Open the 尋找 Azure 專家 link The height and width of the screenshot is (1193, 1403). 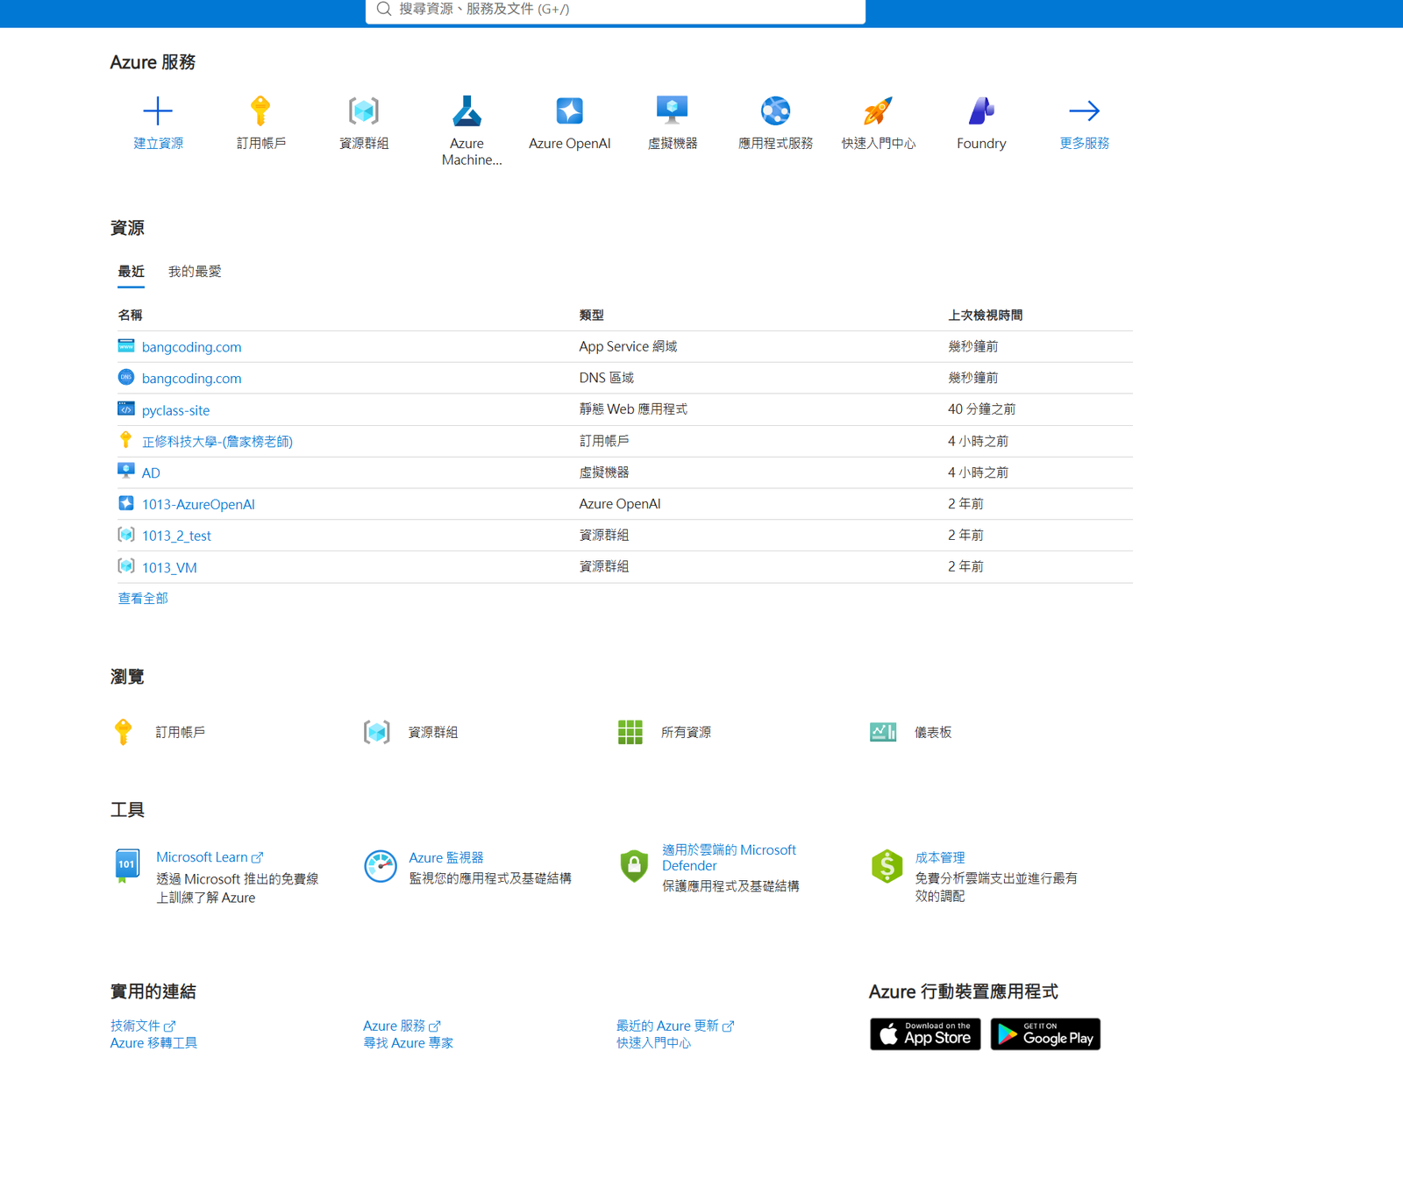point(408,1043)
